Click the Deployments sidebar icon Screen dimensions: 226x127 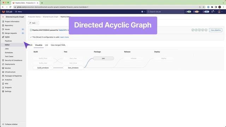(x=3, y=64)
